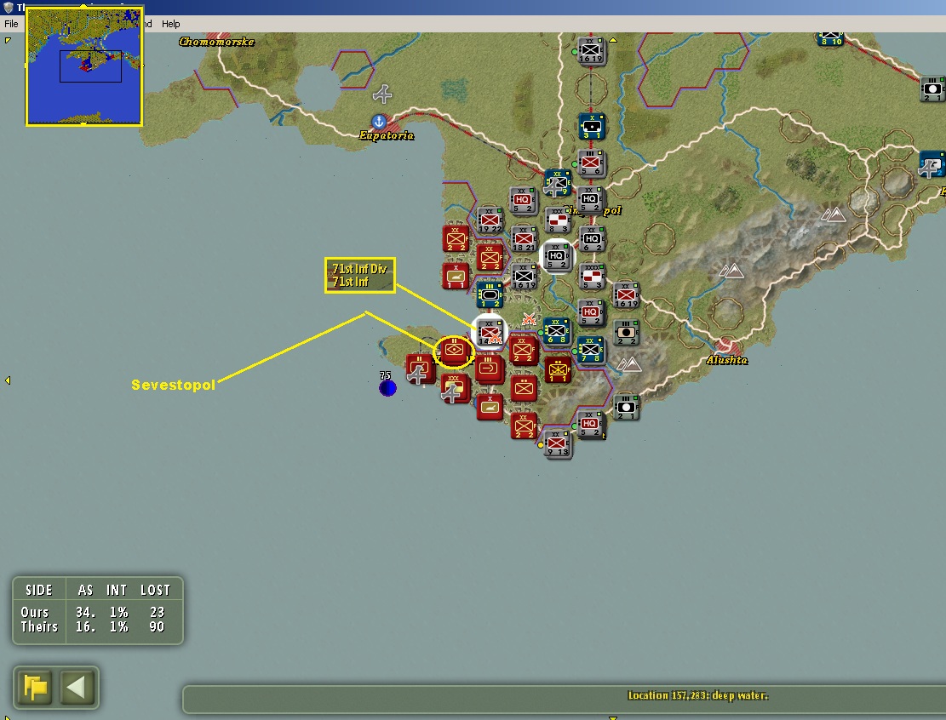The width and height of the screenshot is (946, 720).
Task: Select the blue X unit 3-1 in the north
Action: tap(591, 126)
